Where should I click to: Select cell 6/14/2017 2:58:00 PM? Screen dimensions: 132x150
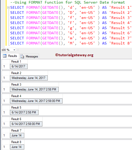(x=26, y=124)
